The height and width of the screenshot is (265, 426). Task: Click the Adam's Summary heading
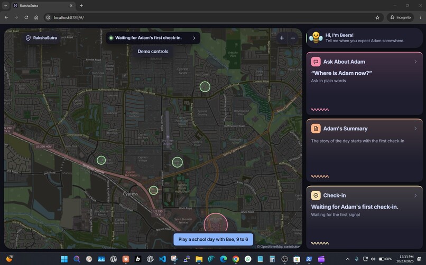click(345, 129)
